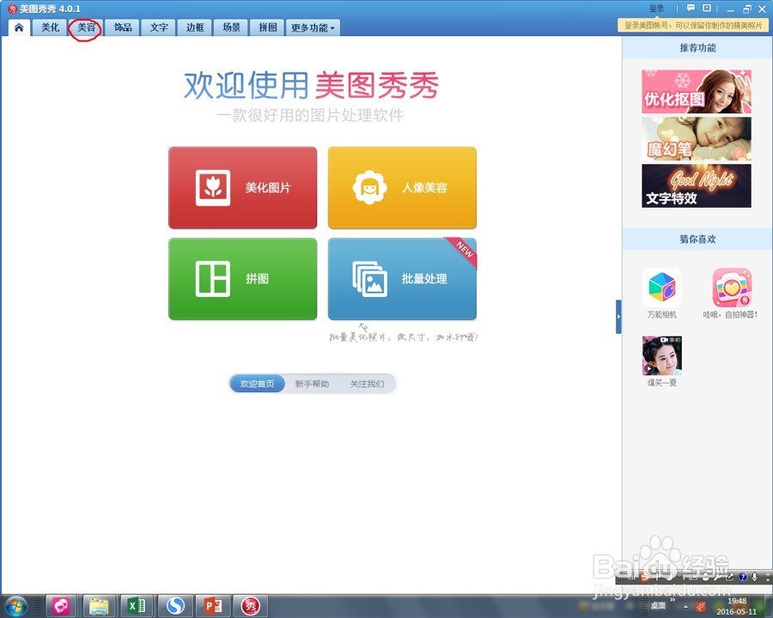Viewport: 773px width, 618px height.
Task: Switch to the 美化 tab
Action: point(50,27)
